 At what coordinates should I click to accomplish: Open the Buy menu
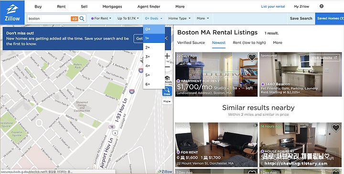(38, 7)
